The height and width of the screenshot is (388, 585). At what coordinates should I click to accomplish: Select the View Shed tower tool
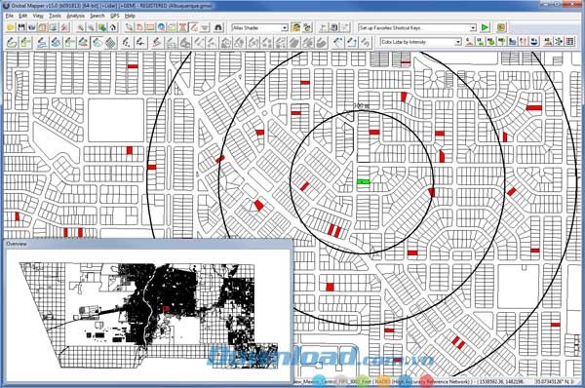tap(183, 27)
